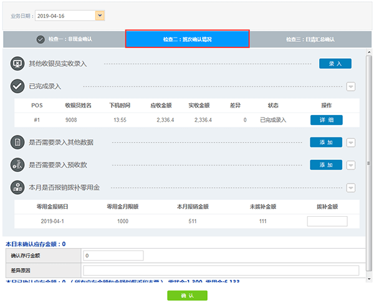Click the 511 reimbursement amount cell
The width and height of the screenshot is (374, 303).
(x=193, y=221)
